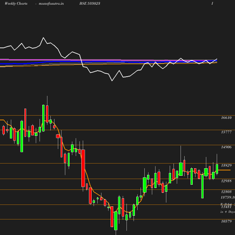The image size is (235, 235).
Task: Click the last green candlestick on the right
Action: 217,169
